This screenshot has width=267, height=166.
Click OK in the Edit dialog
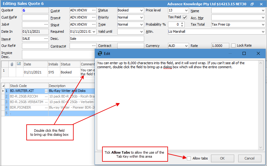222,159
